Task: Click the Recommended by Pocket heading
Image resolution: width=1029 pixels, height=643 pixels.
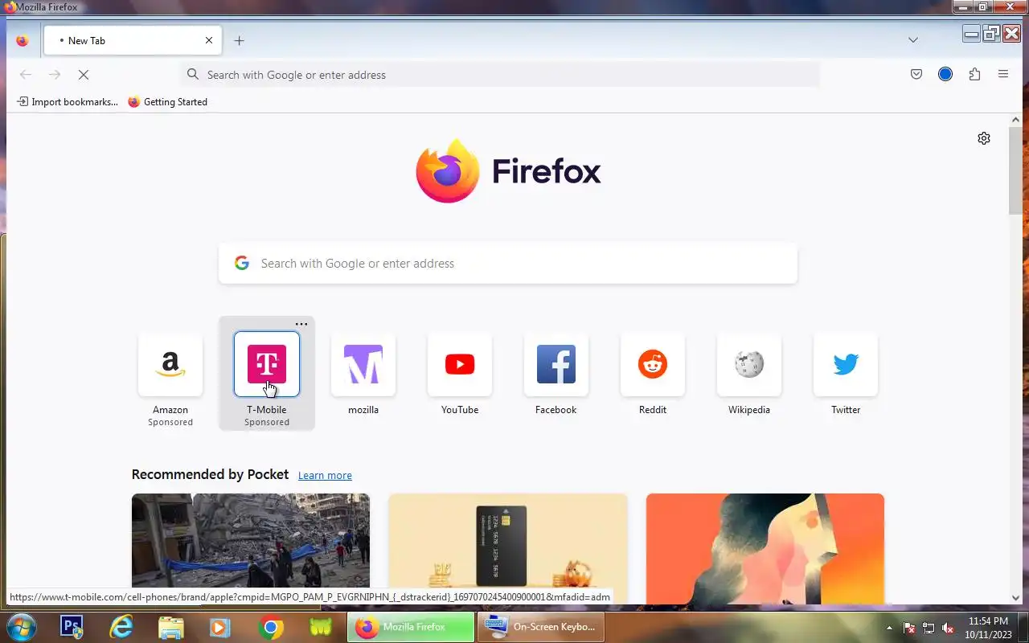Action: coord(210,474)
